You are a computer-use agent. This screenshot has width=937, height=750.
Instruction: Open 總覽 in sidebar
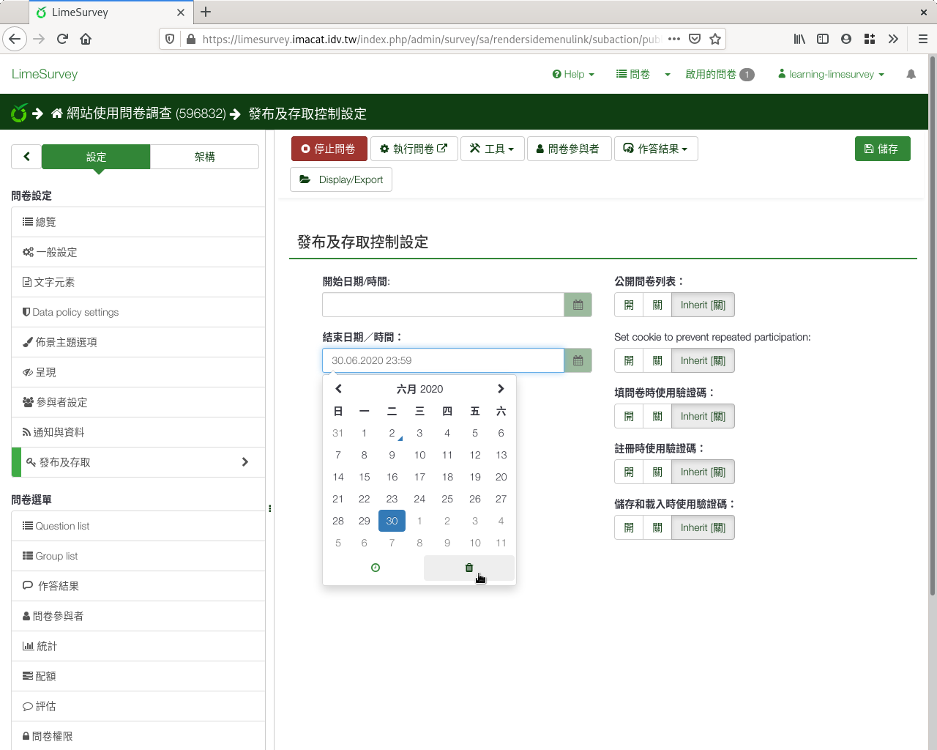pos(138,222)
